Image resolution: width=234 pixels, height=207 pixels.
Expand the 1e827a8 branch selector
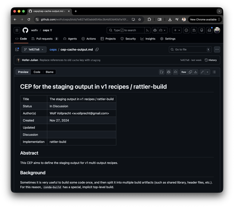(34, 50)
